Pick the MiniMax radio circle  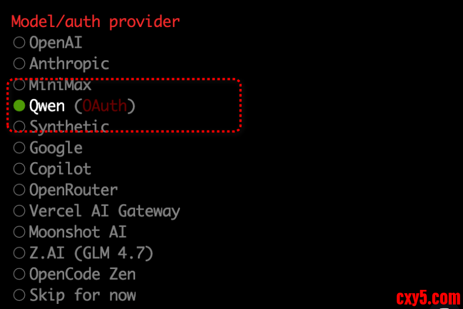[19, 85]
